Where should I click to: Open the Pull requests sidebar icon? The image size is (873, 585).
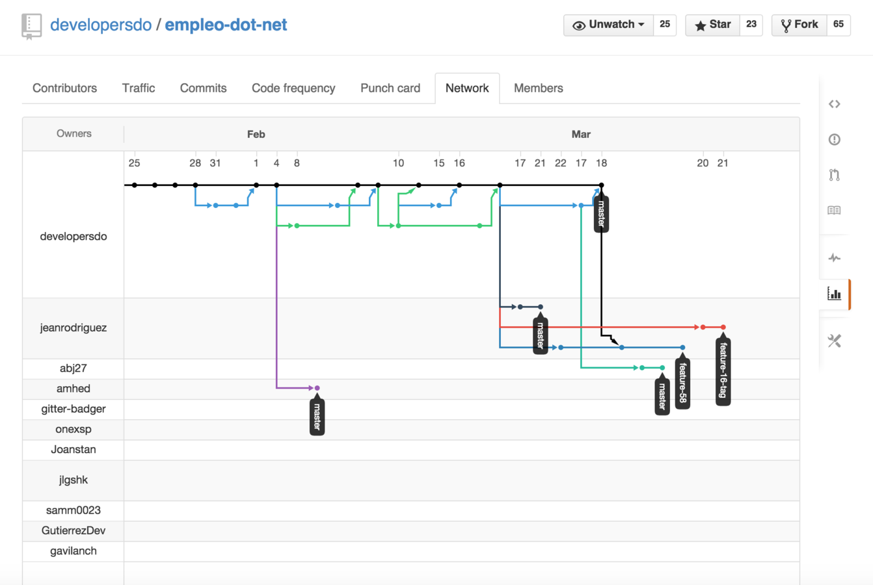835,175
